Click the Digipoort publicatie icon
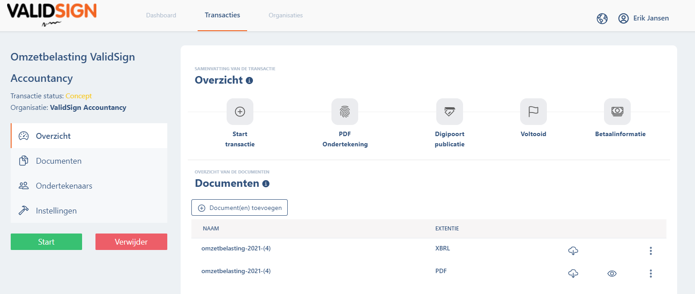Viewport: 695px width, 294px height. point(450,112)
